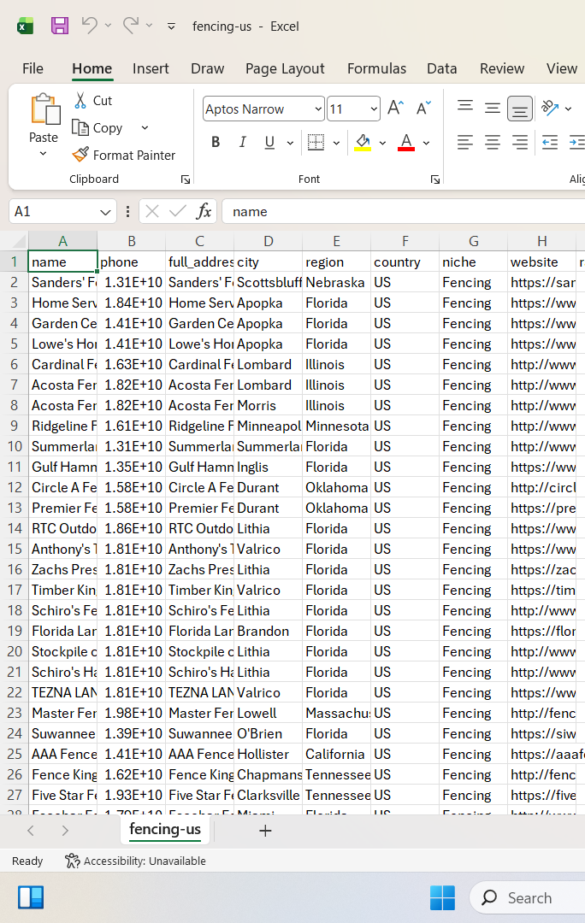585x923 pixels.
Task: Open the File menu
Action: click(33, 69)
